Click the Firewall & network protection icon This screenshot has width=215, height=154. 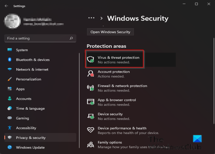click(x=90, y=88)
